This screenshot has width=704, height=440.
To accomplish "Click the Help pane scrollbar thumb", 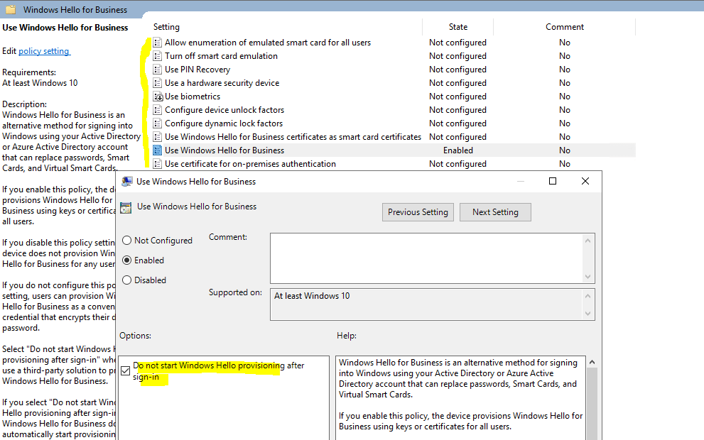I will coord(592,404).
